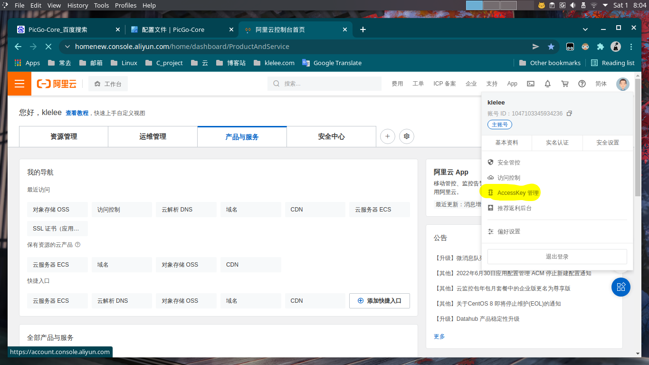
Task: Open the Apps bookmarks shortcut
Action: [x=28, y=63]
